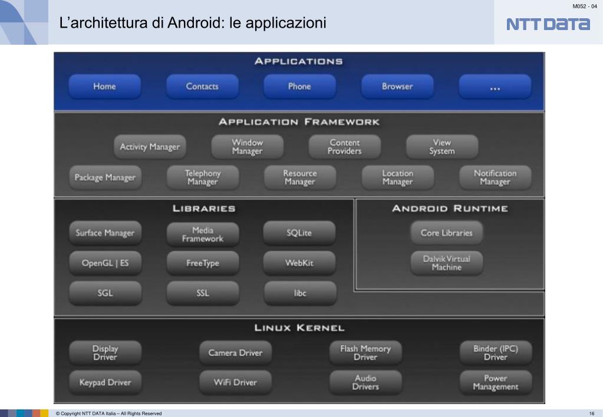Select the Activity Manager block

pos(150,147)
